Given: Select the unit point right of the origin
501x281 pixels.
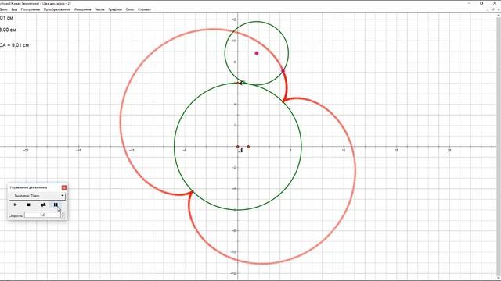Looking at the screenshot, I should point(248,147).
